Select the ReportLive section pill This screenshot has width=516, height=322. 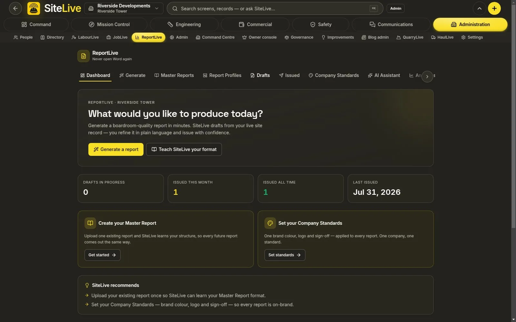tap(148, 37)
